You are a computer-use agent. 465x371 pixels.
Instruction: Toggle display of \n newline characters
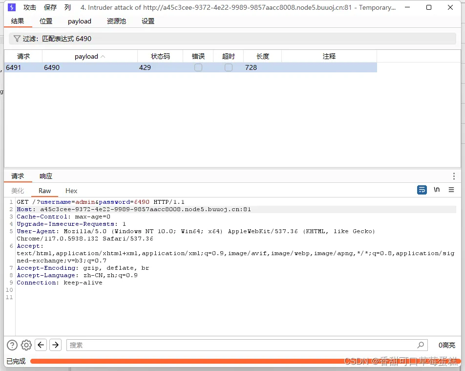point(436,190)
